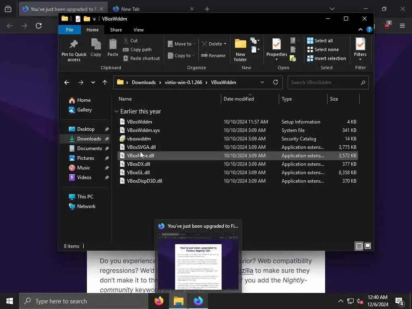Click the Rename ribbon button
The height and width of the screenshot is (309, 412).
coord(213,56)
